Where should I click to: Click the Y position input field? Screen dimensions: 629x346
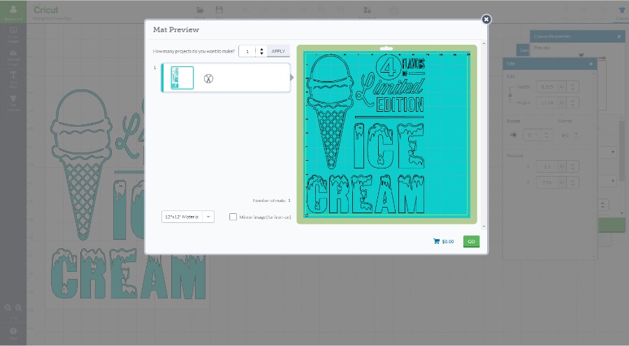click(547, 182)
